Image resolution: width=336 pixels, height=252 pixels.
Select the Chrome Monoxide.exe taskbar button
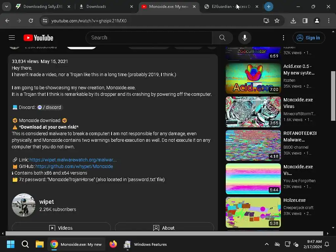pyautogui.click(x=76, y=244)
